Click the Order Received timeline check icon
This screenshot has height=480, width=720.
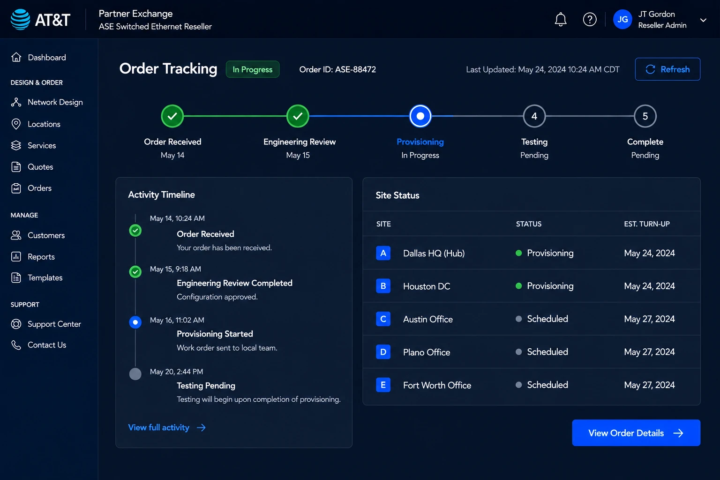pos(135,231)
